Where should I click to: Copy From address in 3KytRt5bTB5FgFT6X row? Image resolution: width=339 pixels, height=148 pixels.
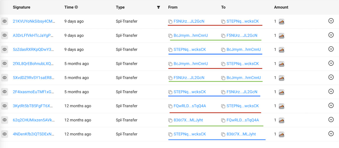point(170,106)
